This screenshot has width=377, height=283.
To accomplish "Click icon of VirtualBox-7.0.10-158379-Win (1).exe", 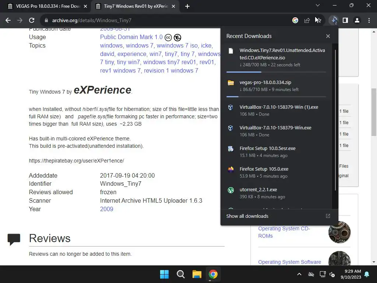I will click(230, 107).
